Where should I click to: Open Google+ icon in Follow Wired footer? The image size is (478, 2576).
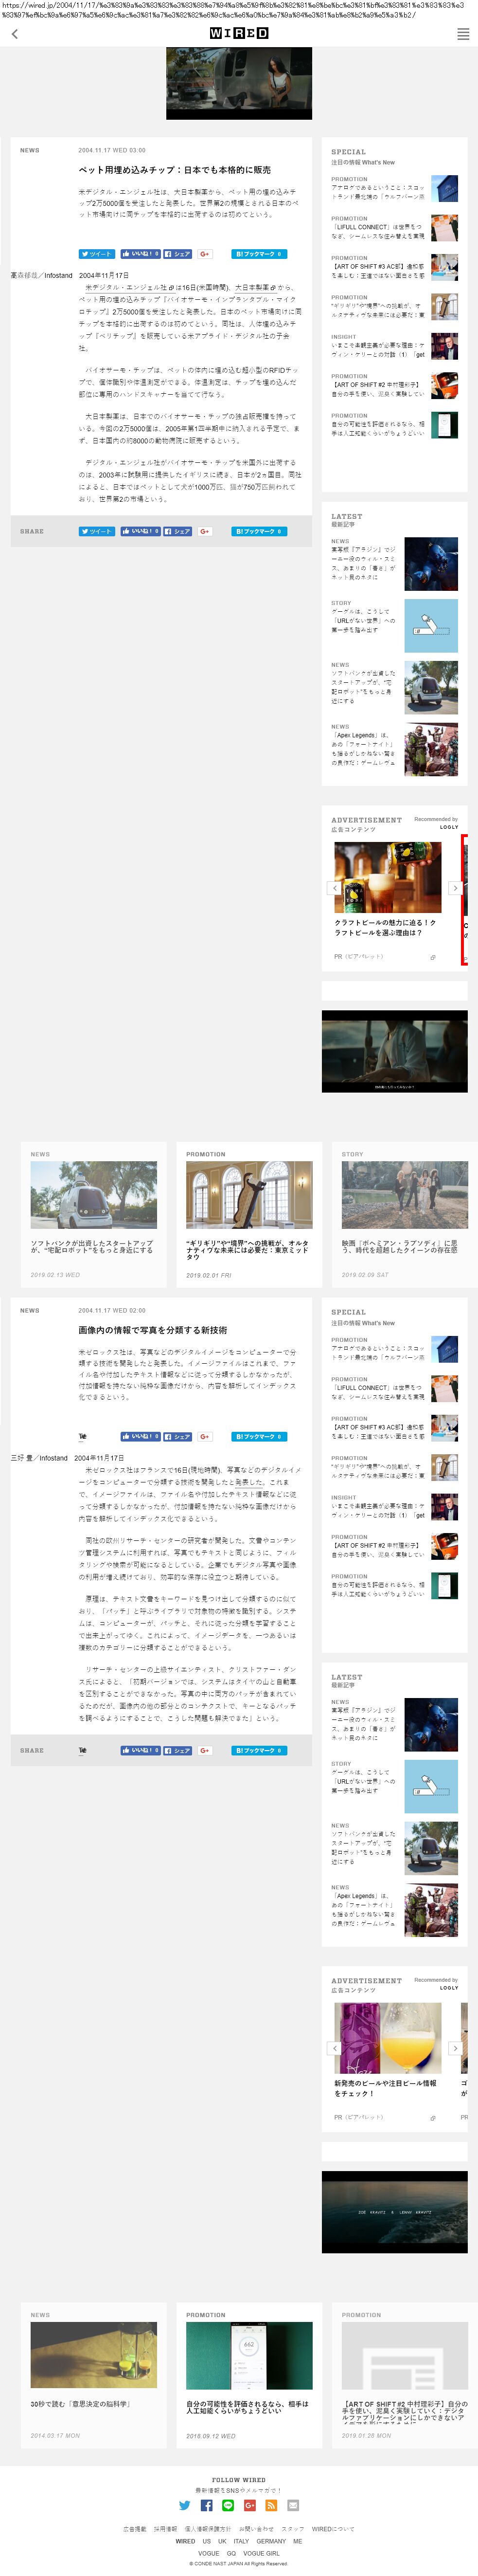click(x=250, y=2505)
